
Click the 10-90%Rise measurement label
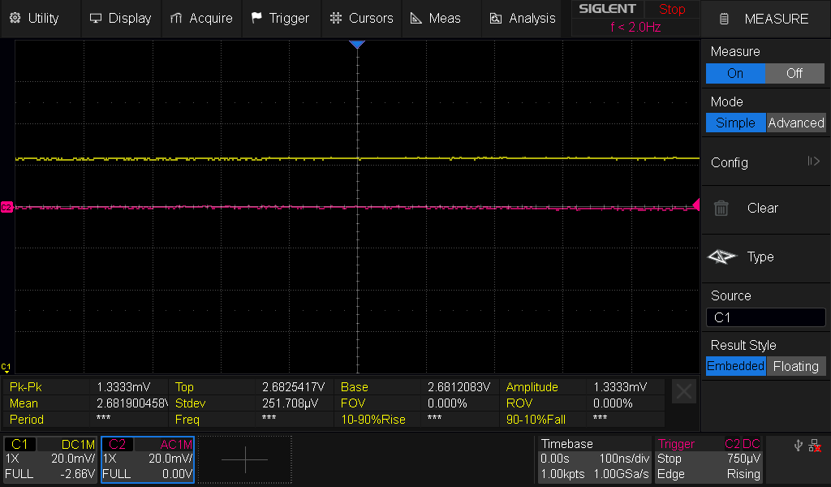373,420
